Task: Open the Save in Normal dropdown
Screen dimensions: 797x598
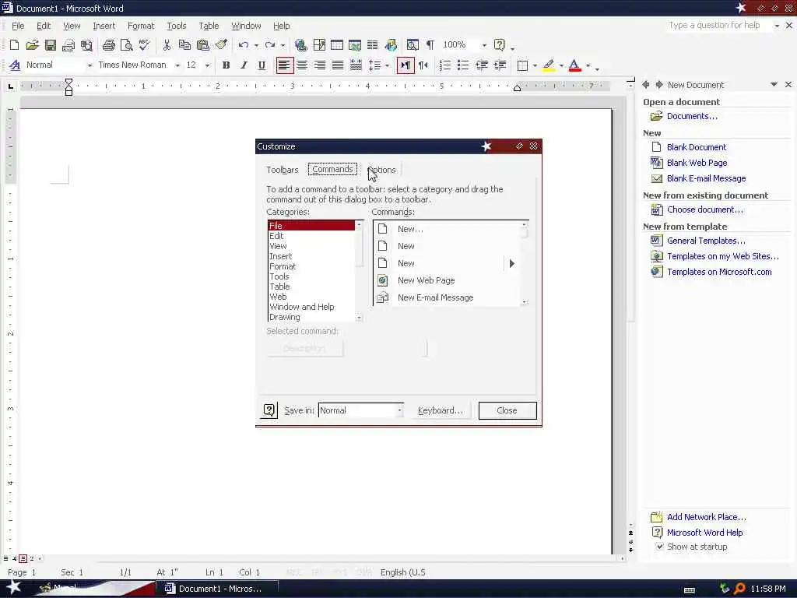Action: pyautogui.click(x=399, y=410)
